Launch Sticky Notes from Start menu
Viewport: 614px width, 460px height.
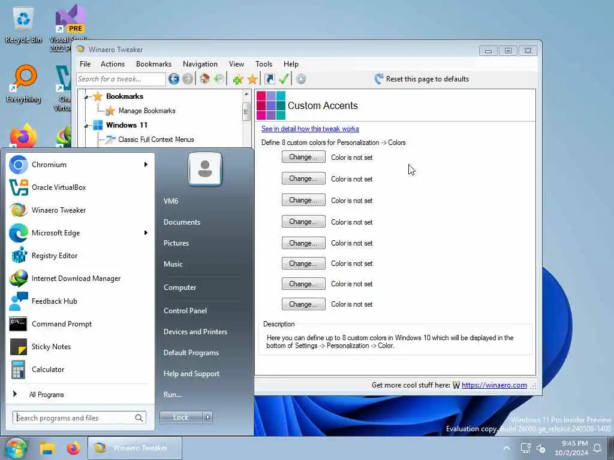pyautogui.click(x=79, y=347)
